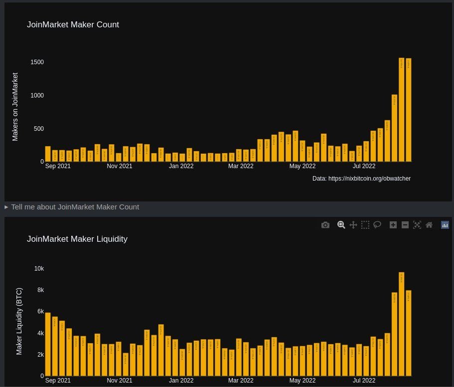Click the 'JoinMarket Maker Count' chart title

73,24
